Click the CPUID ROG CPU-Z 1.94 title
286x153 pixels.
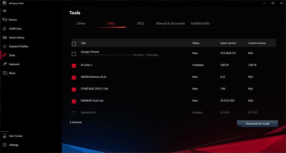pos(94,89)
